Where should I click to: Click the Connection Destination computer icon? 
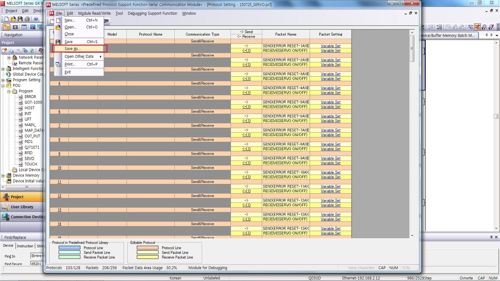click(6, 217)
